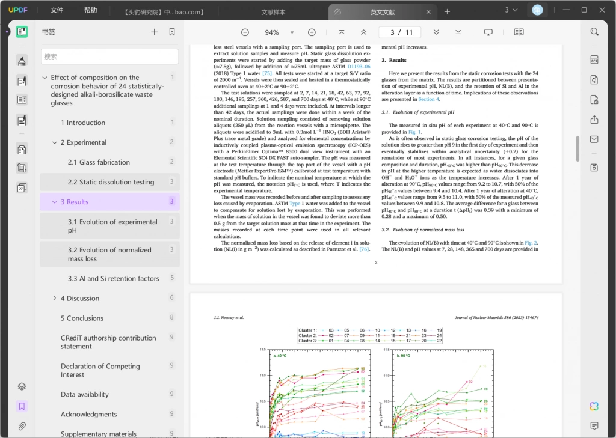Viewport: 616px width, 438px height.
Task: Zoom out with the minus icon
Action: 245,32
